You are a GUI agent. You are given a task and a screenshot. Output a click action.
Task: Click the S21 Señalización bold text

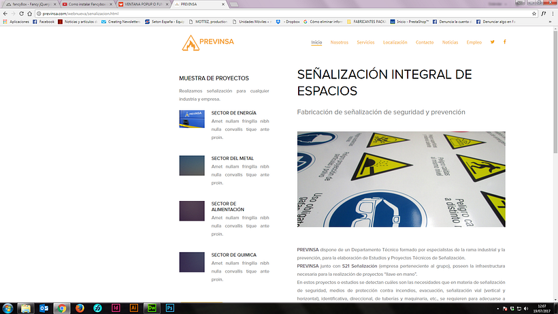coord(359,266)
